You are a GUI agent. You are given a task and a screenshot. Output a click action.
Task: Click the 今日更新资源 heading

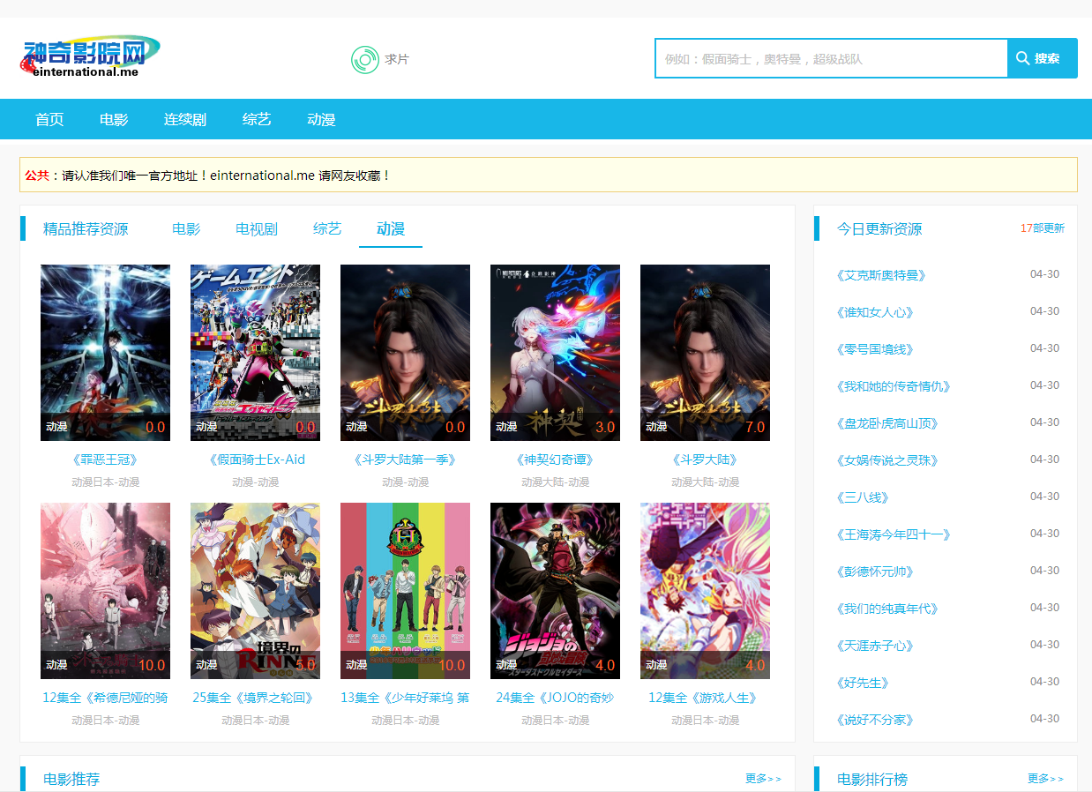879,229
